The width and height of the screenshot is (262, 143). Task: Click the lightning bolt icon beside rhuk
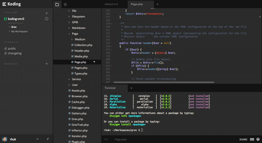[x=48, y=139]
